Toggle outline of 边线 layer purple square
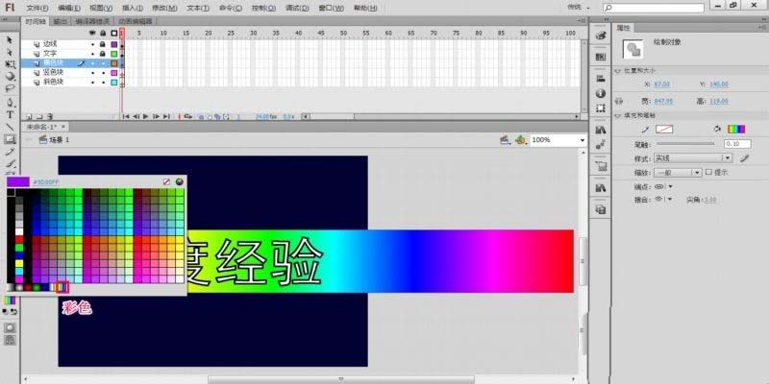This screenshot has height=384, width=769. pyautogui.click(x=114, y=44)
